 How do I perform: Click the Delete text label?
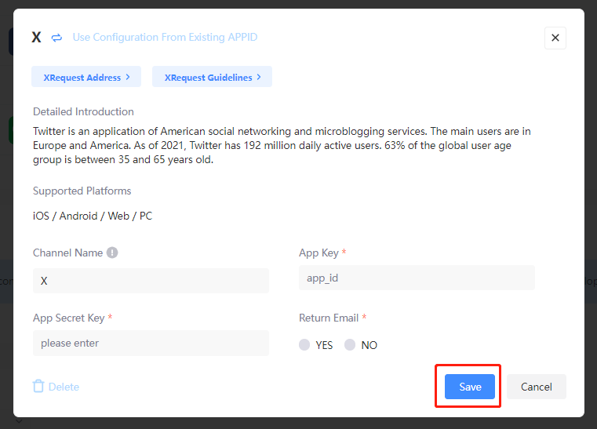click(64, 387)
